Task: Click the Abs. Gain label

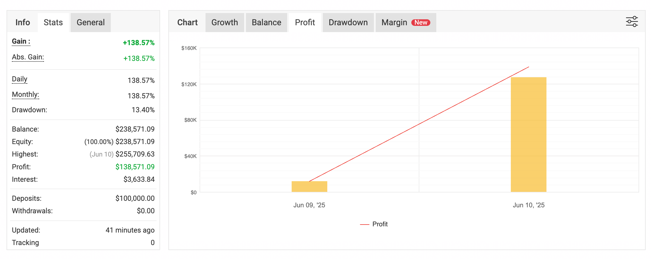Action: click(x=28, y=57)
